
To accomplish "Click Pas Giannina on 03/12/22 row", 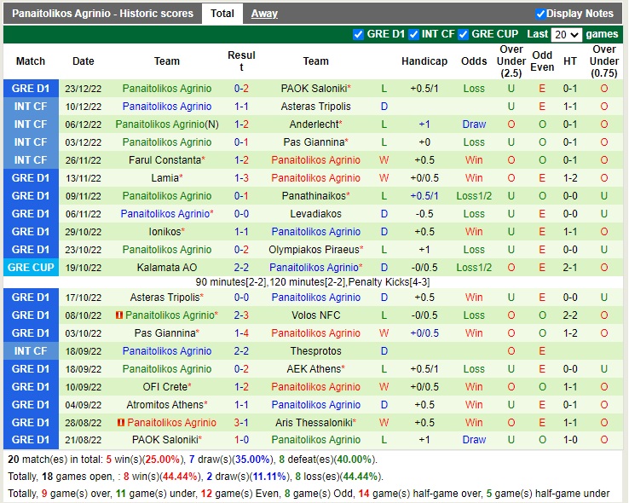I will pyautogui.click(x=315, y=142).
